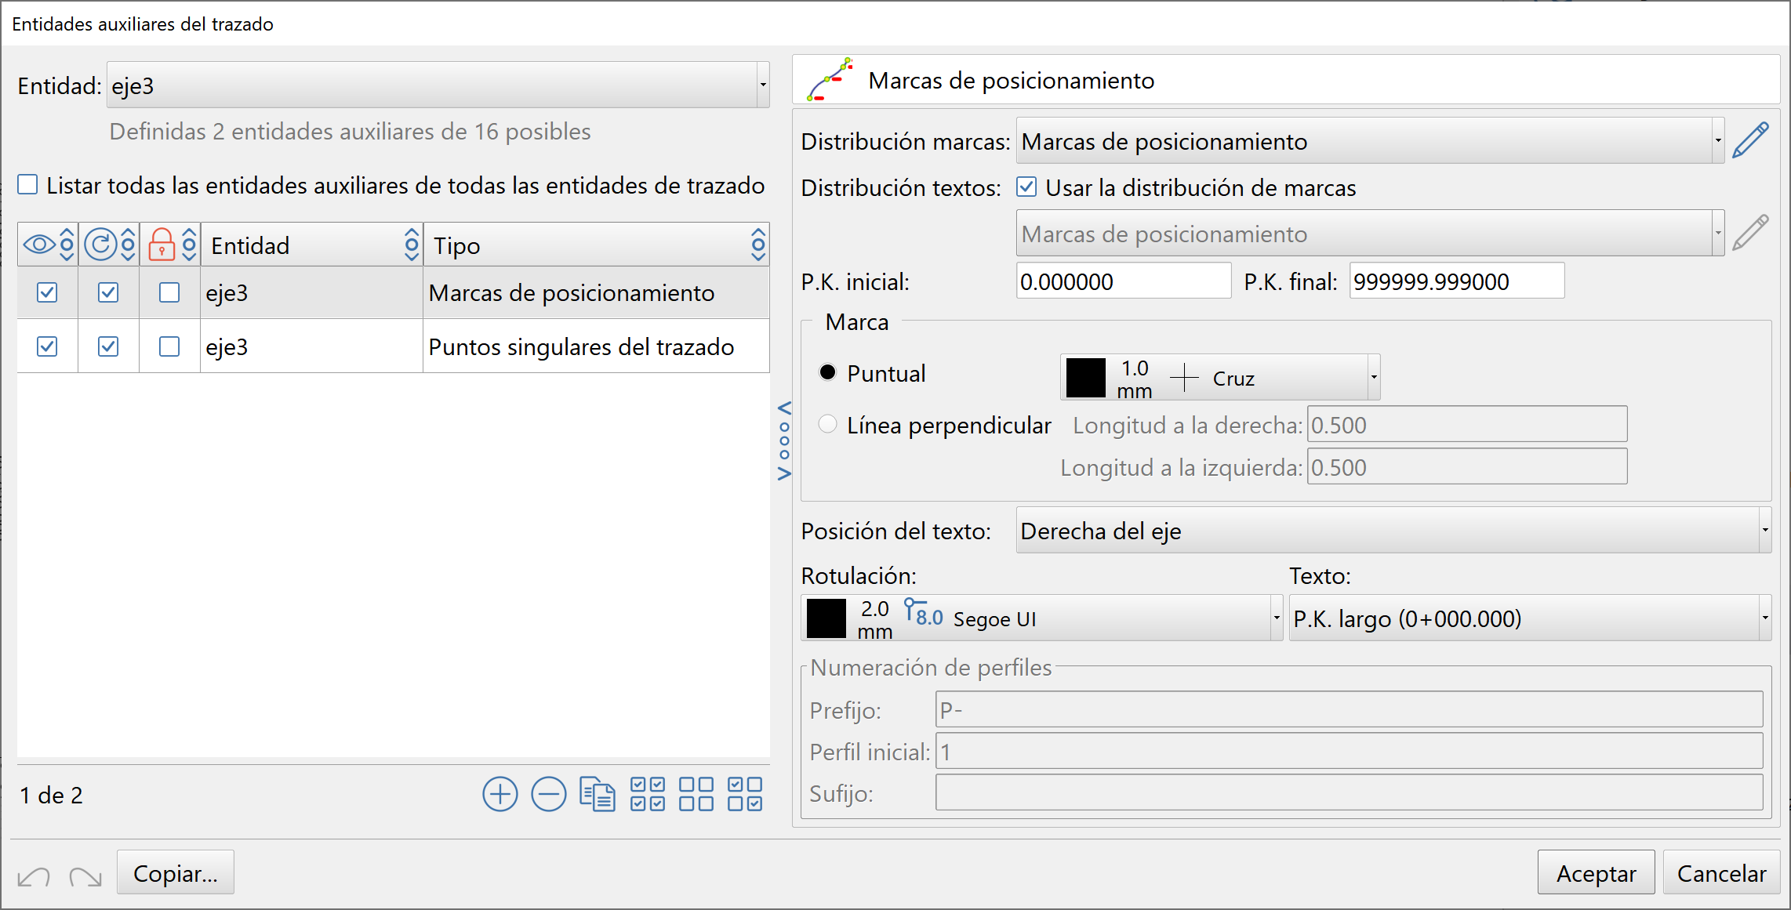
Task: Click sort arrows beside refresh column
Action: pyautogui.click(x=129, y=245)
